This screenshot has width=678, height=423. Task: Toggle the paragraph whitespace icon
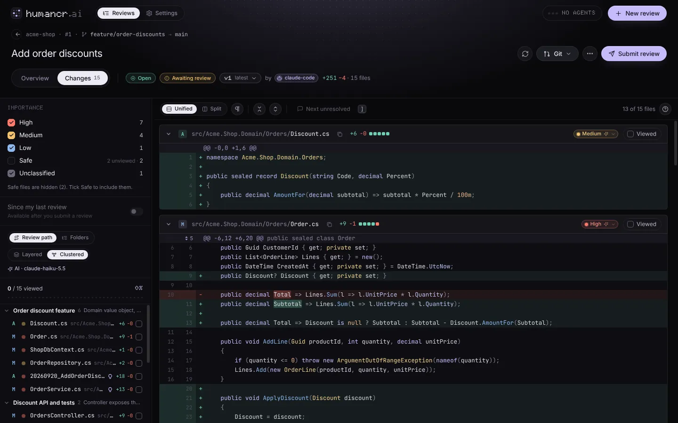click(x=237, y=109)
